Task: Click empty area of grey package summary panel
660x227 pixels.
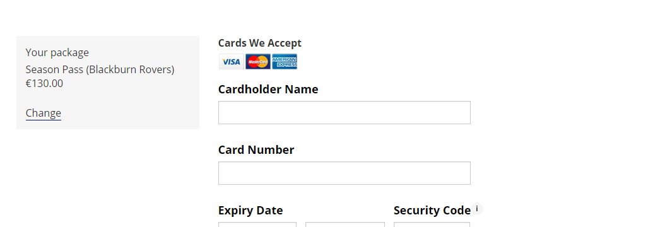Action: 139,105
